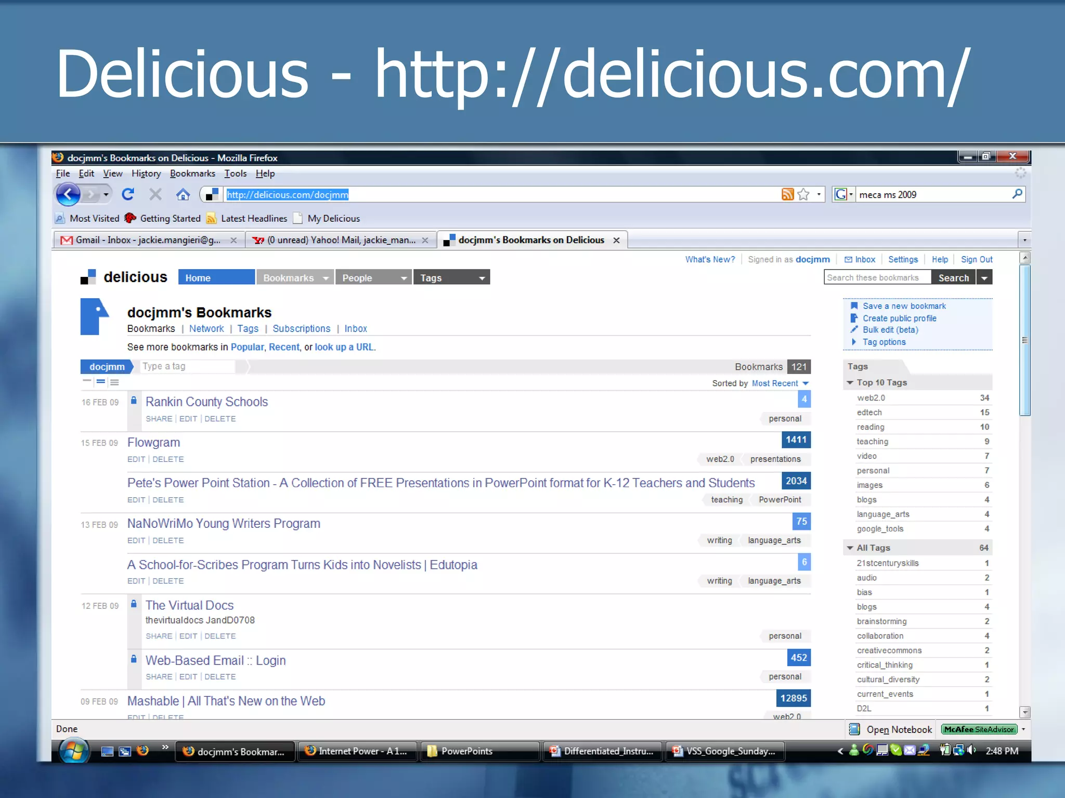This screenshot has height=798, width=1065.
Task: Open the Search options dropdown arrow
Action: (x=984, y=278)
